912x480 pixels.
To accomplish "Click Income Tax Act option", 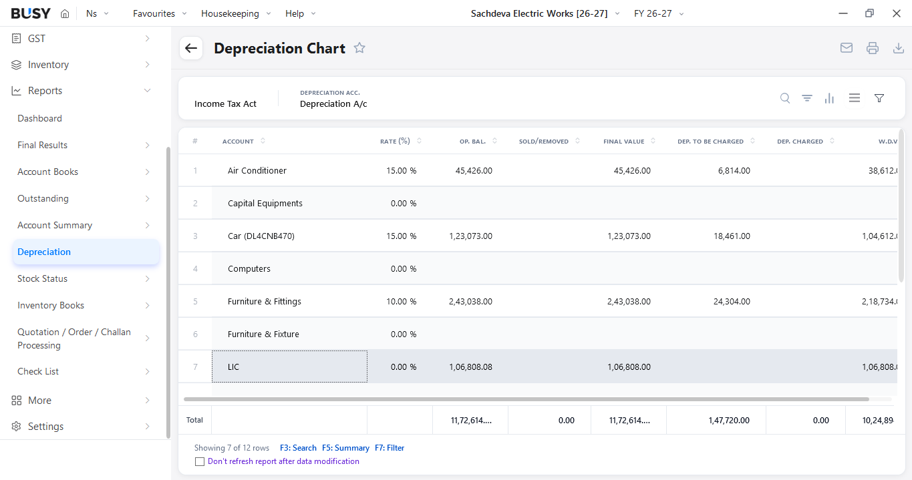I will [225, 103].
